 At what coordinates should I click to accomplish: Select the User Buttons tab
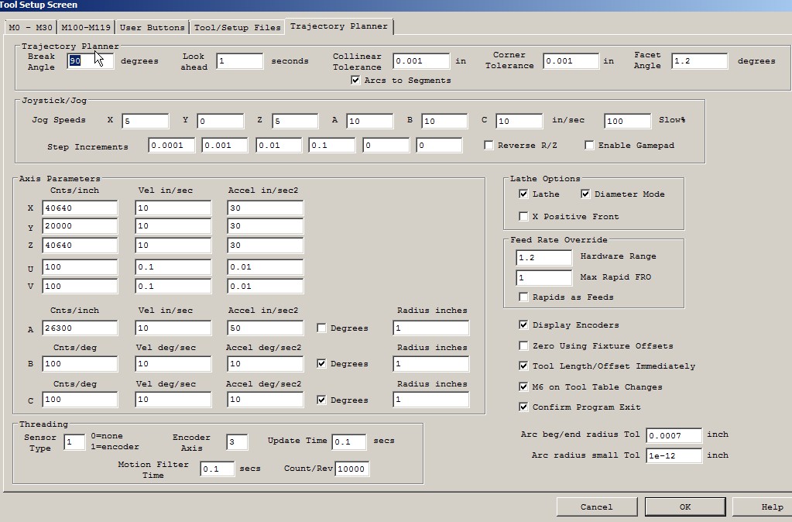(x=153, y=28)
